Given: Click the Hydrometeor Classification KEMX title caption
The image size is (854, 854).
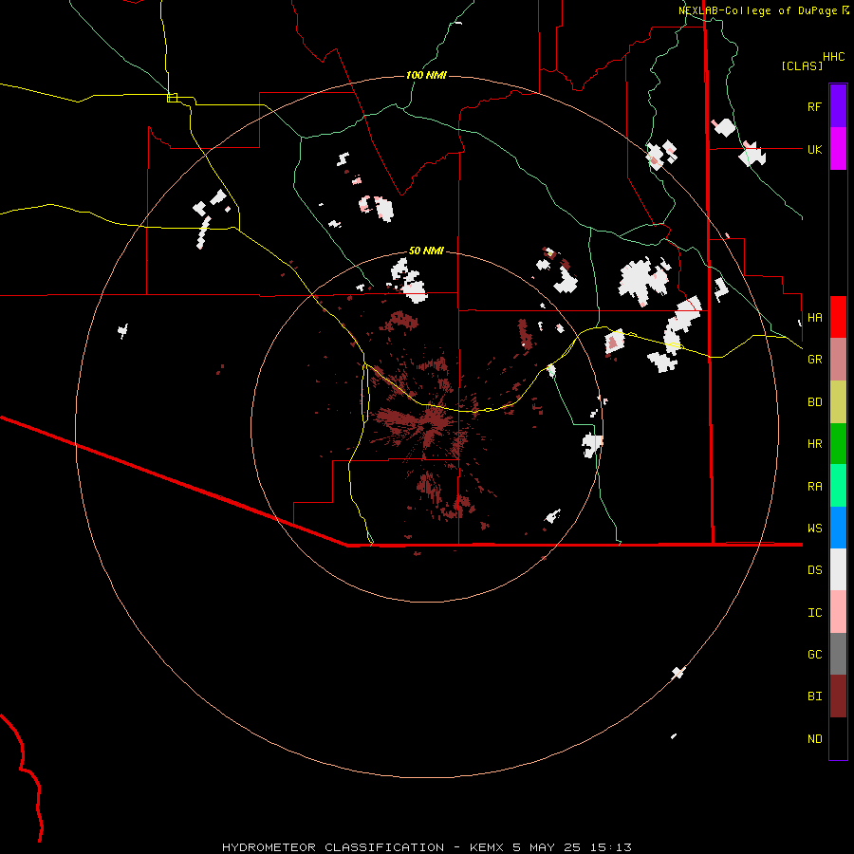Looking at the screenshot, I should (x=426, y=847).
